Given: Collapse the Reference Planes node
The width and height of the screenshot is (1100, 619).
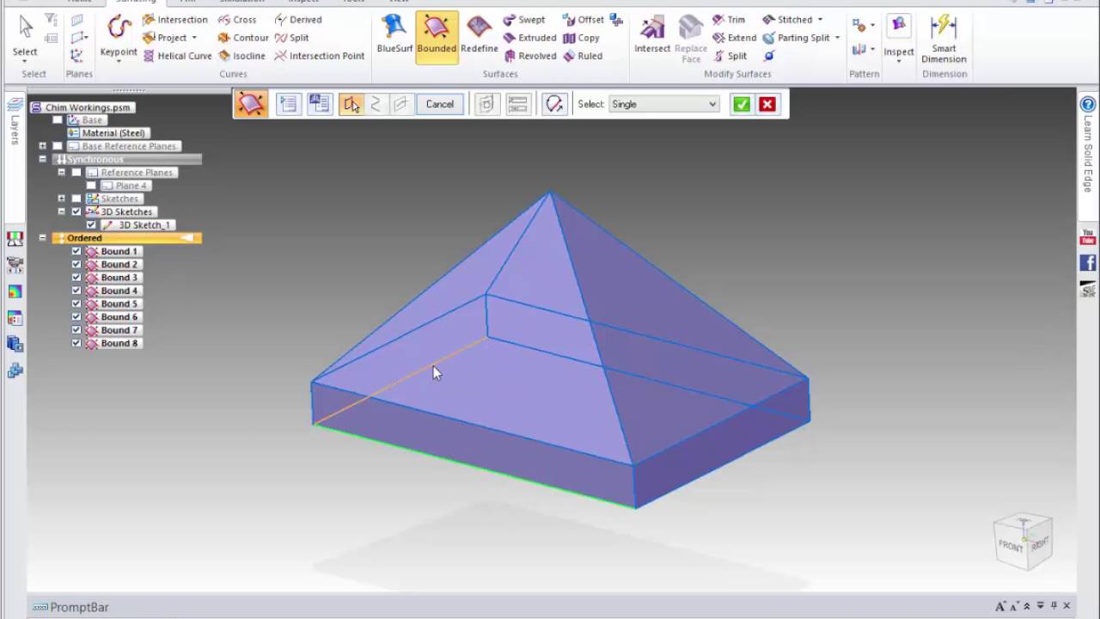Looking at the screenshot, I should [61, 173].
